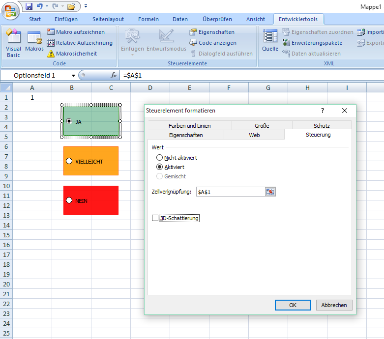The width and height of the screenshot is (384, 339).
Task: Enable the 3D-Schattierung checkbox
Action: point(155,218)
